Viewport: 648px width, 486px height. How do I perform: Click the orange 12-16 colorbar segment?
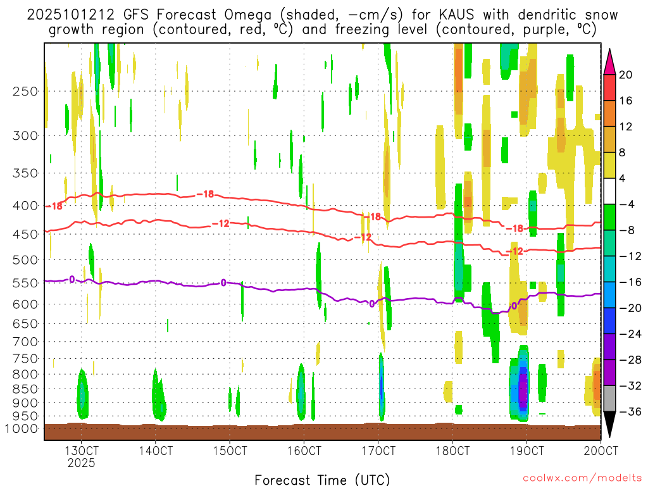tap(609, 114)
